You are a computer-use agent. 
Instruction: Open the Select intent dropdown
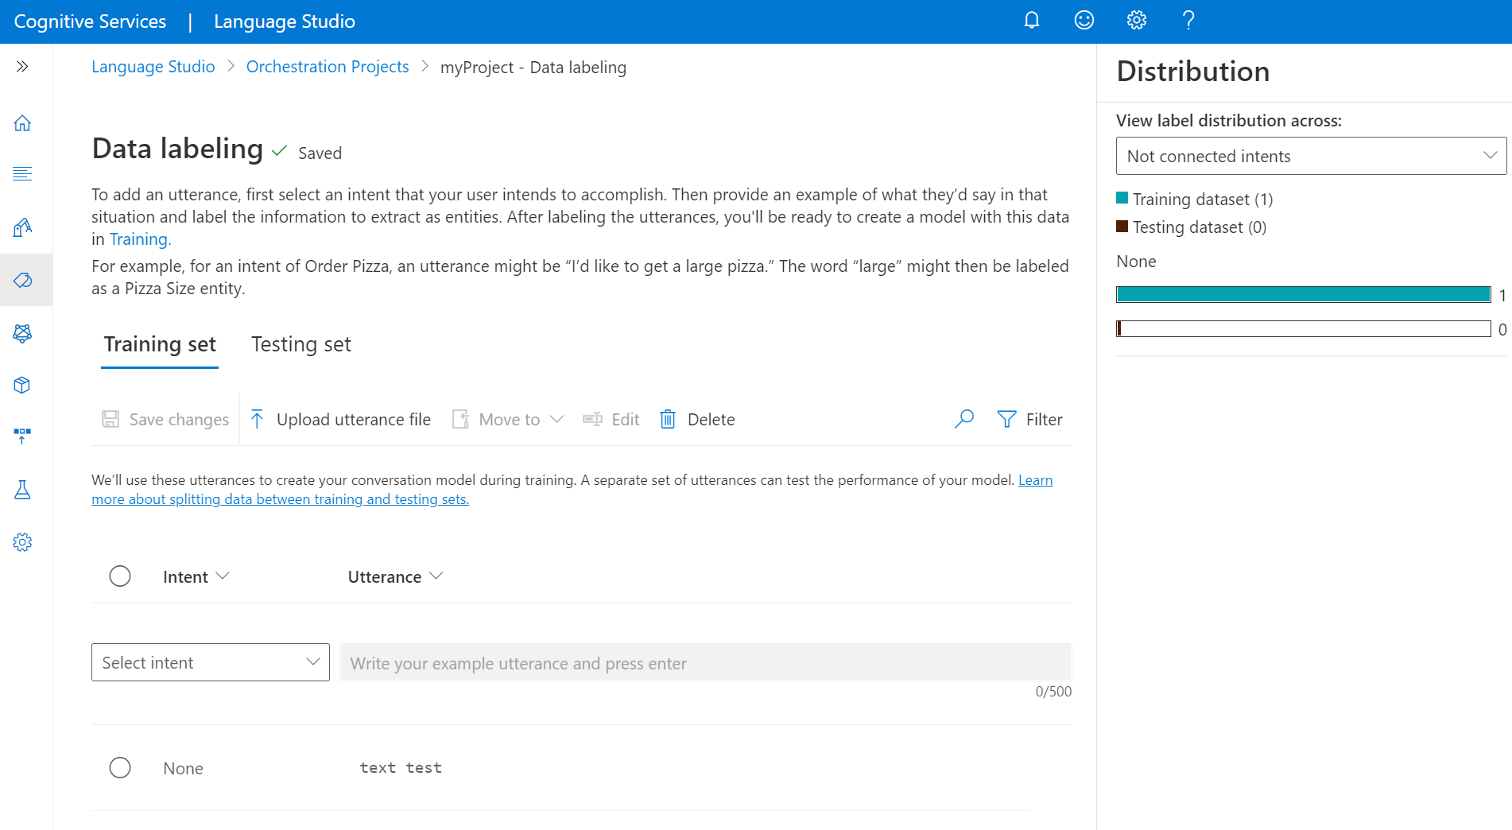[x=210, y=661]
